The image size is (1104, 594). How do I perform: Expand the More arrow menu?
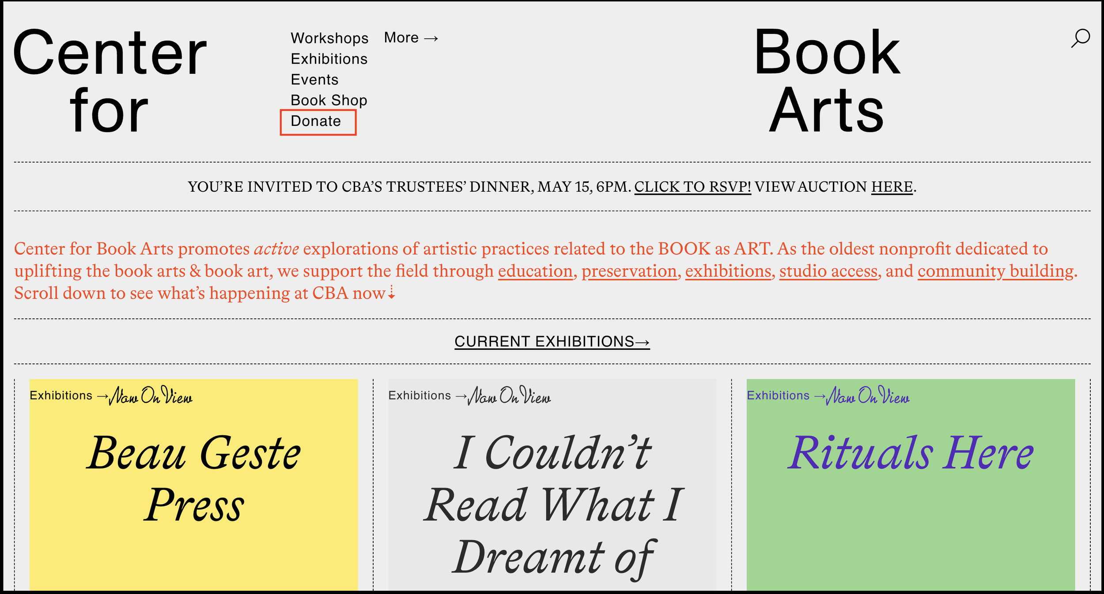[x=411, y=38]
